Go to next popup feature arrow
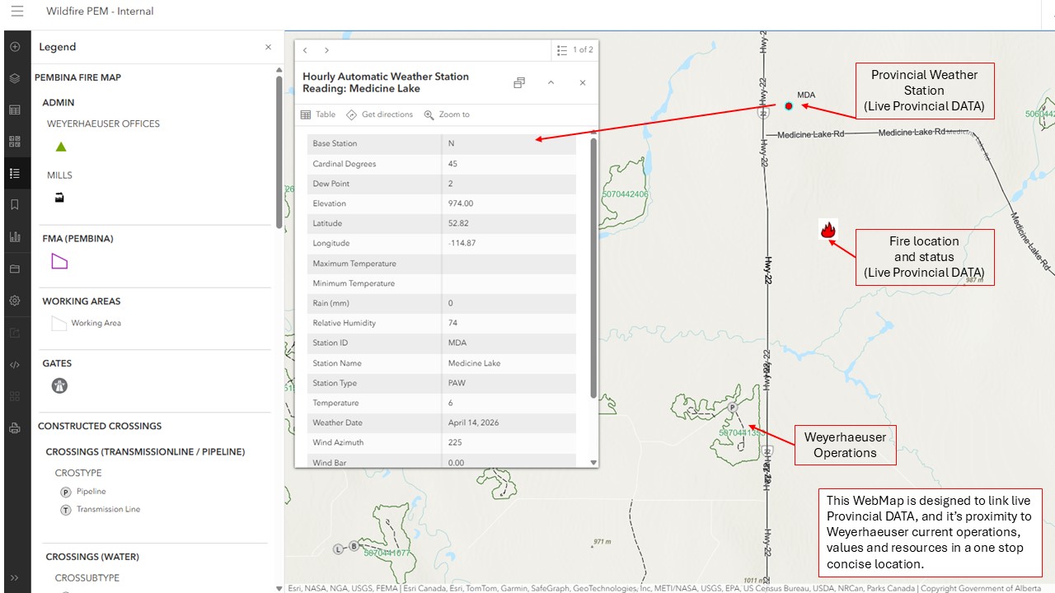This screenshot has width=1055, height=593. [x=326, y=50]
